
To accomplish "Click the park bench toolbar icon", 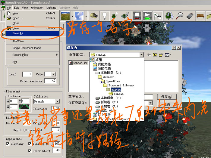I will tap(200, 16).
